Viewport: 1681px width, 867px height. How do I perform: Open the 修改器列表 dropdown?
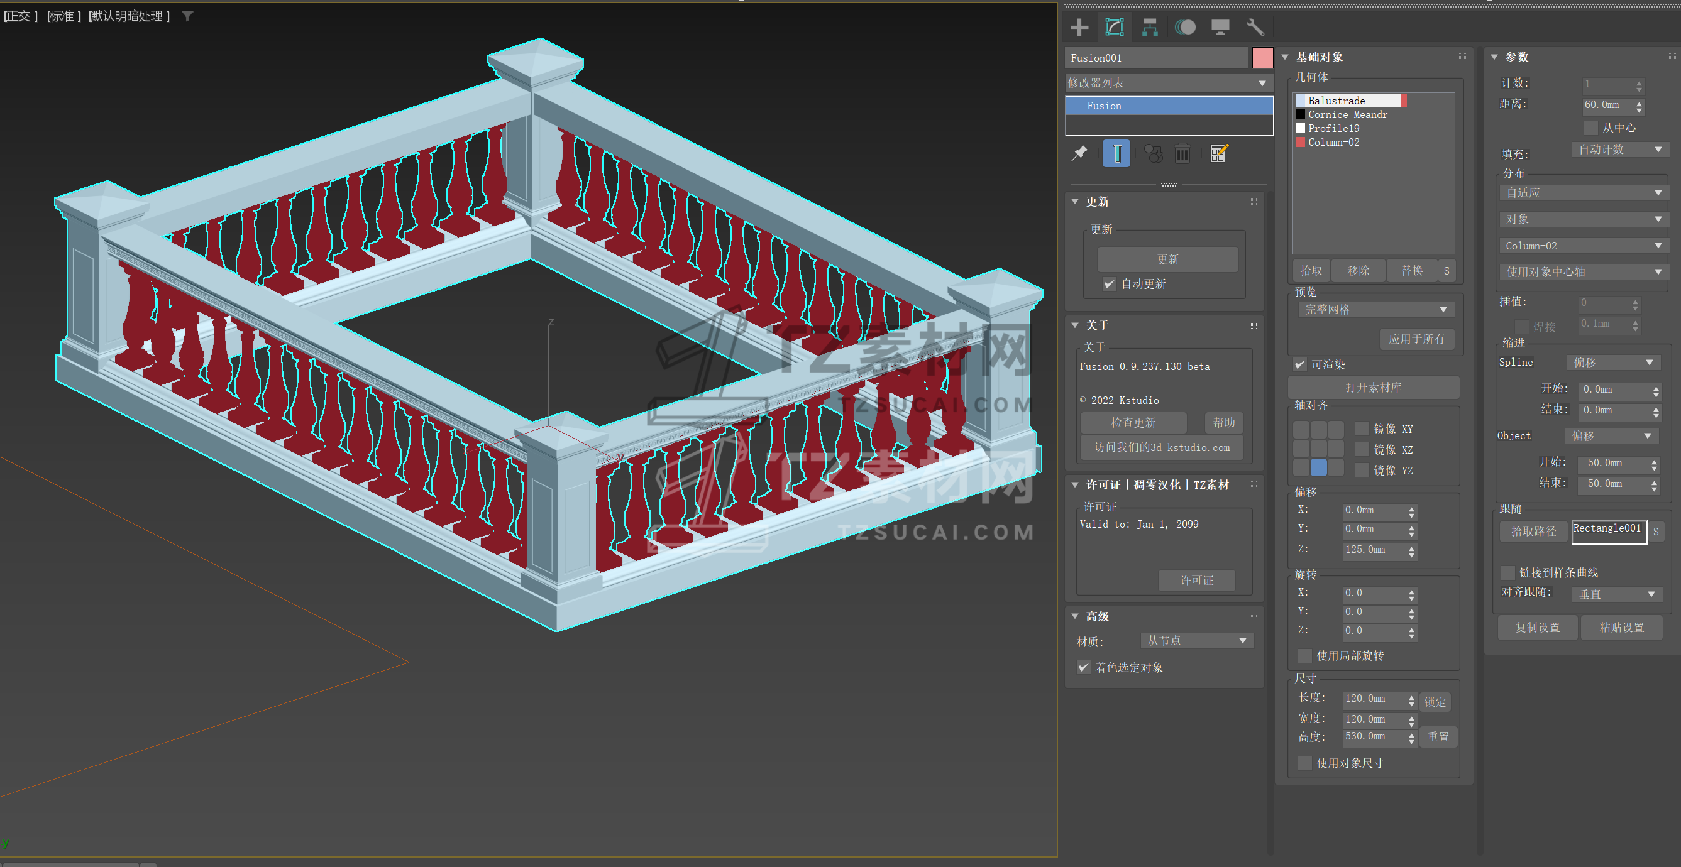click(x=1168, y=83)
